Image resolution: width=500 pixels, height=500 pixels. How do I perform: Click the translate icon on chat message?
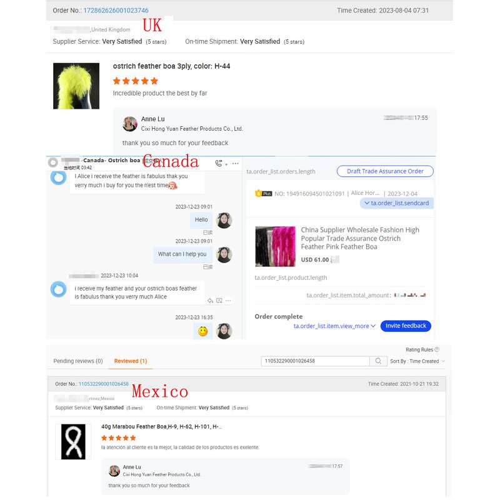pyautogui.click(x=219, y=301)
